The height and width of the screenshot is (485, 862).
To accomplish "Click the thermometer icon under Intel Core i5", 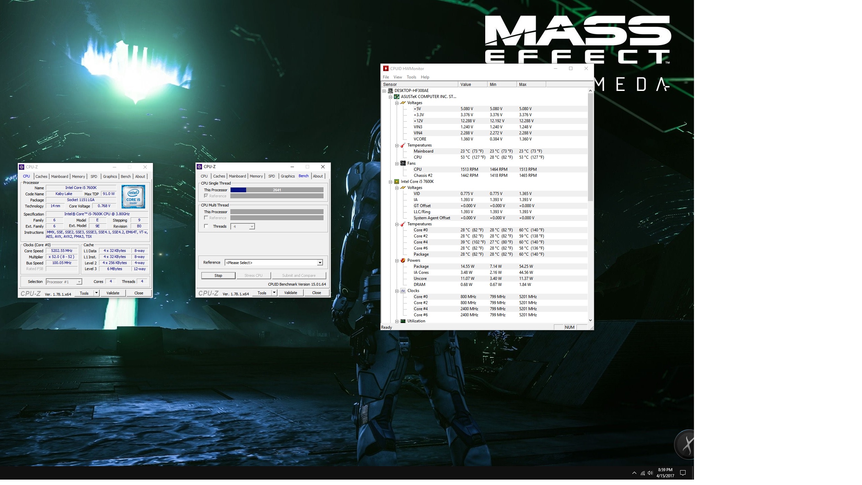I will click(x=403, y=224).
